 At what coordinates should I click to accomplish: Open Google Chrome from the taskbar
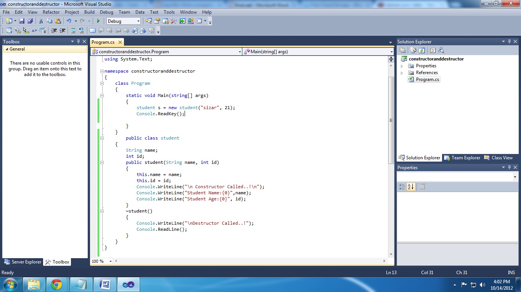[57, 284]
